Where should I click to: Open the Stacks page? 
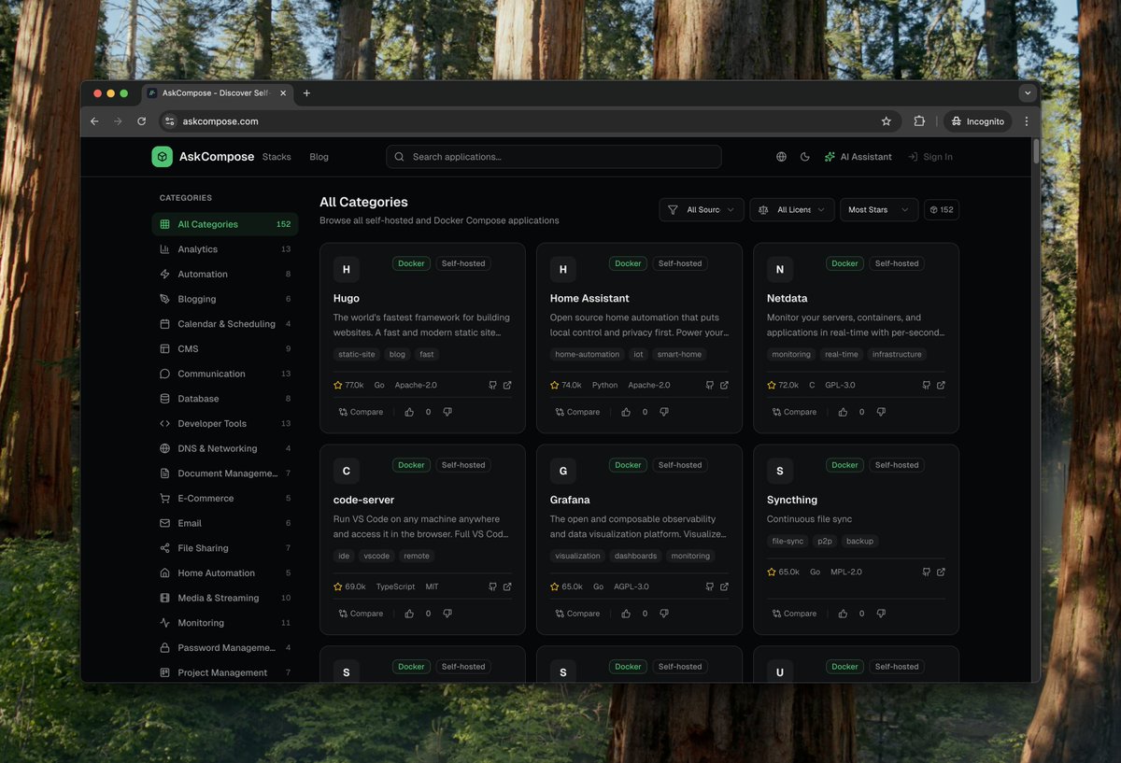pyautogui.click(x=277, y=157)
